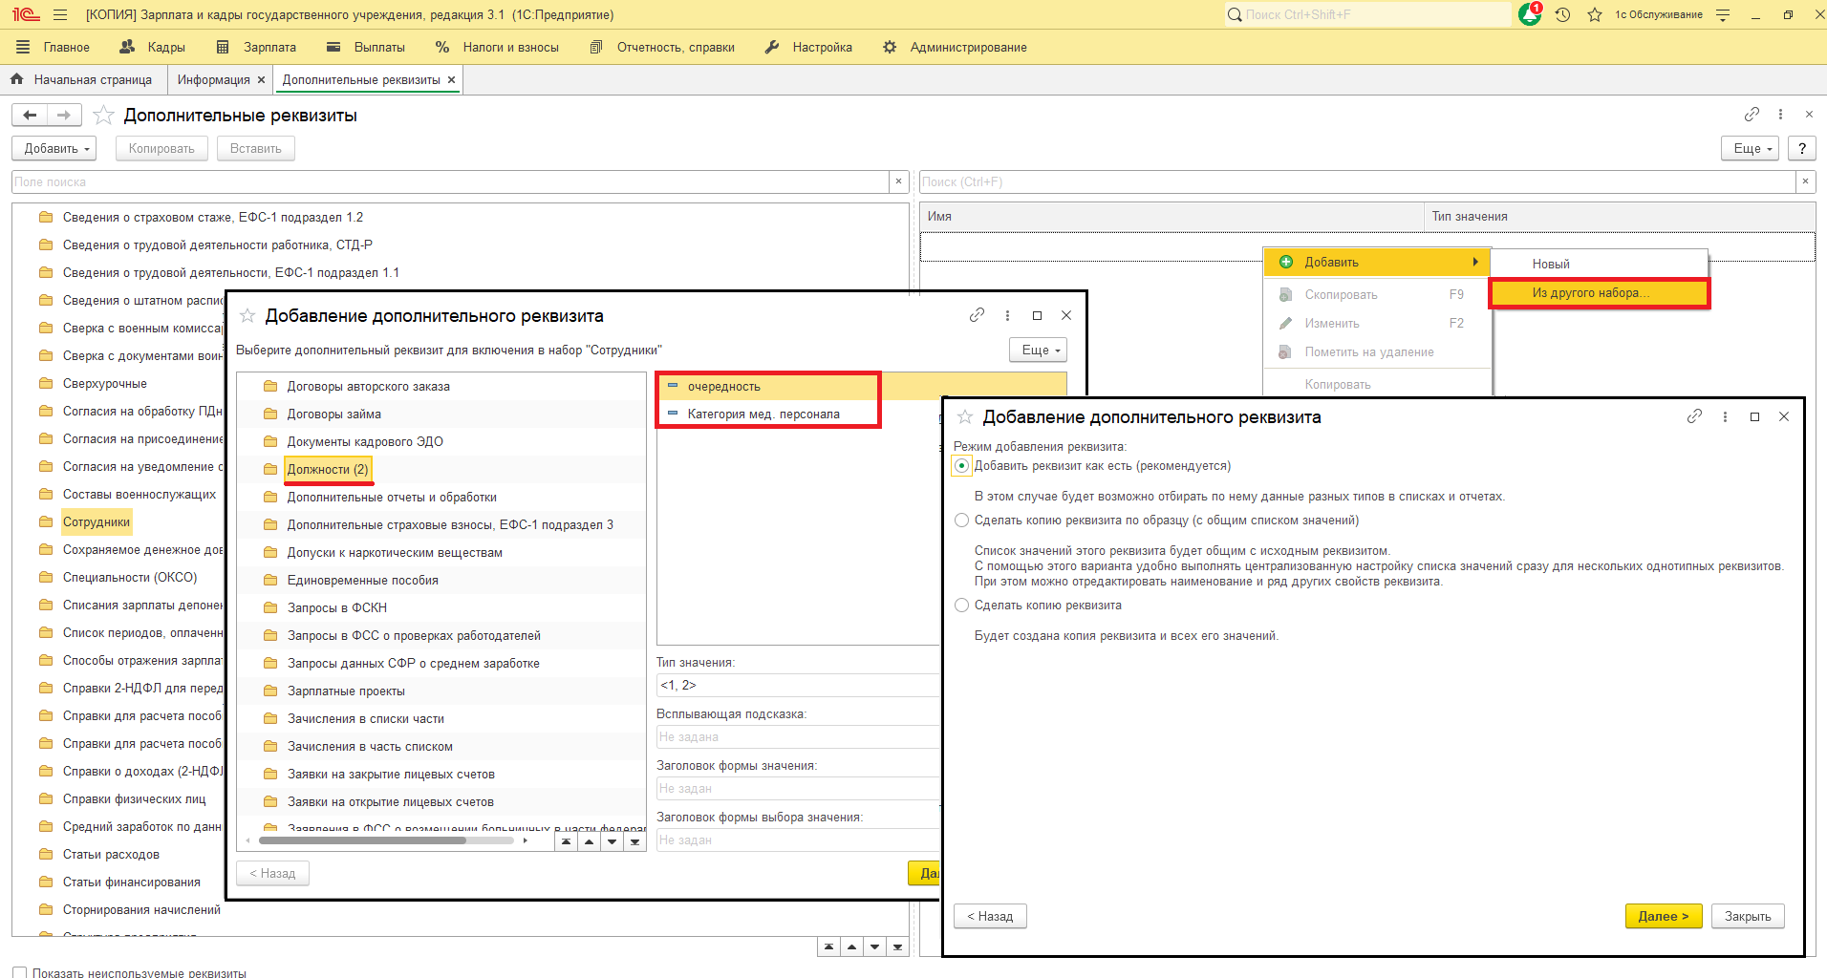The height and width of the screenshot is (978, 1827).
Task: Copy link icon in the left add-requisite dialog
Action: pos(977,315)
